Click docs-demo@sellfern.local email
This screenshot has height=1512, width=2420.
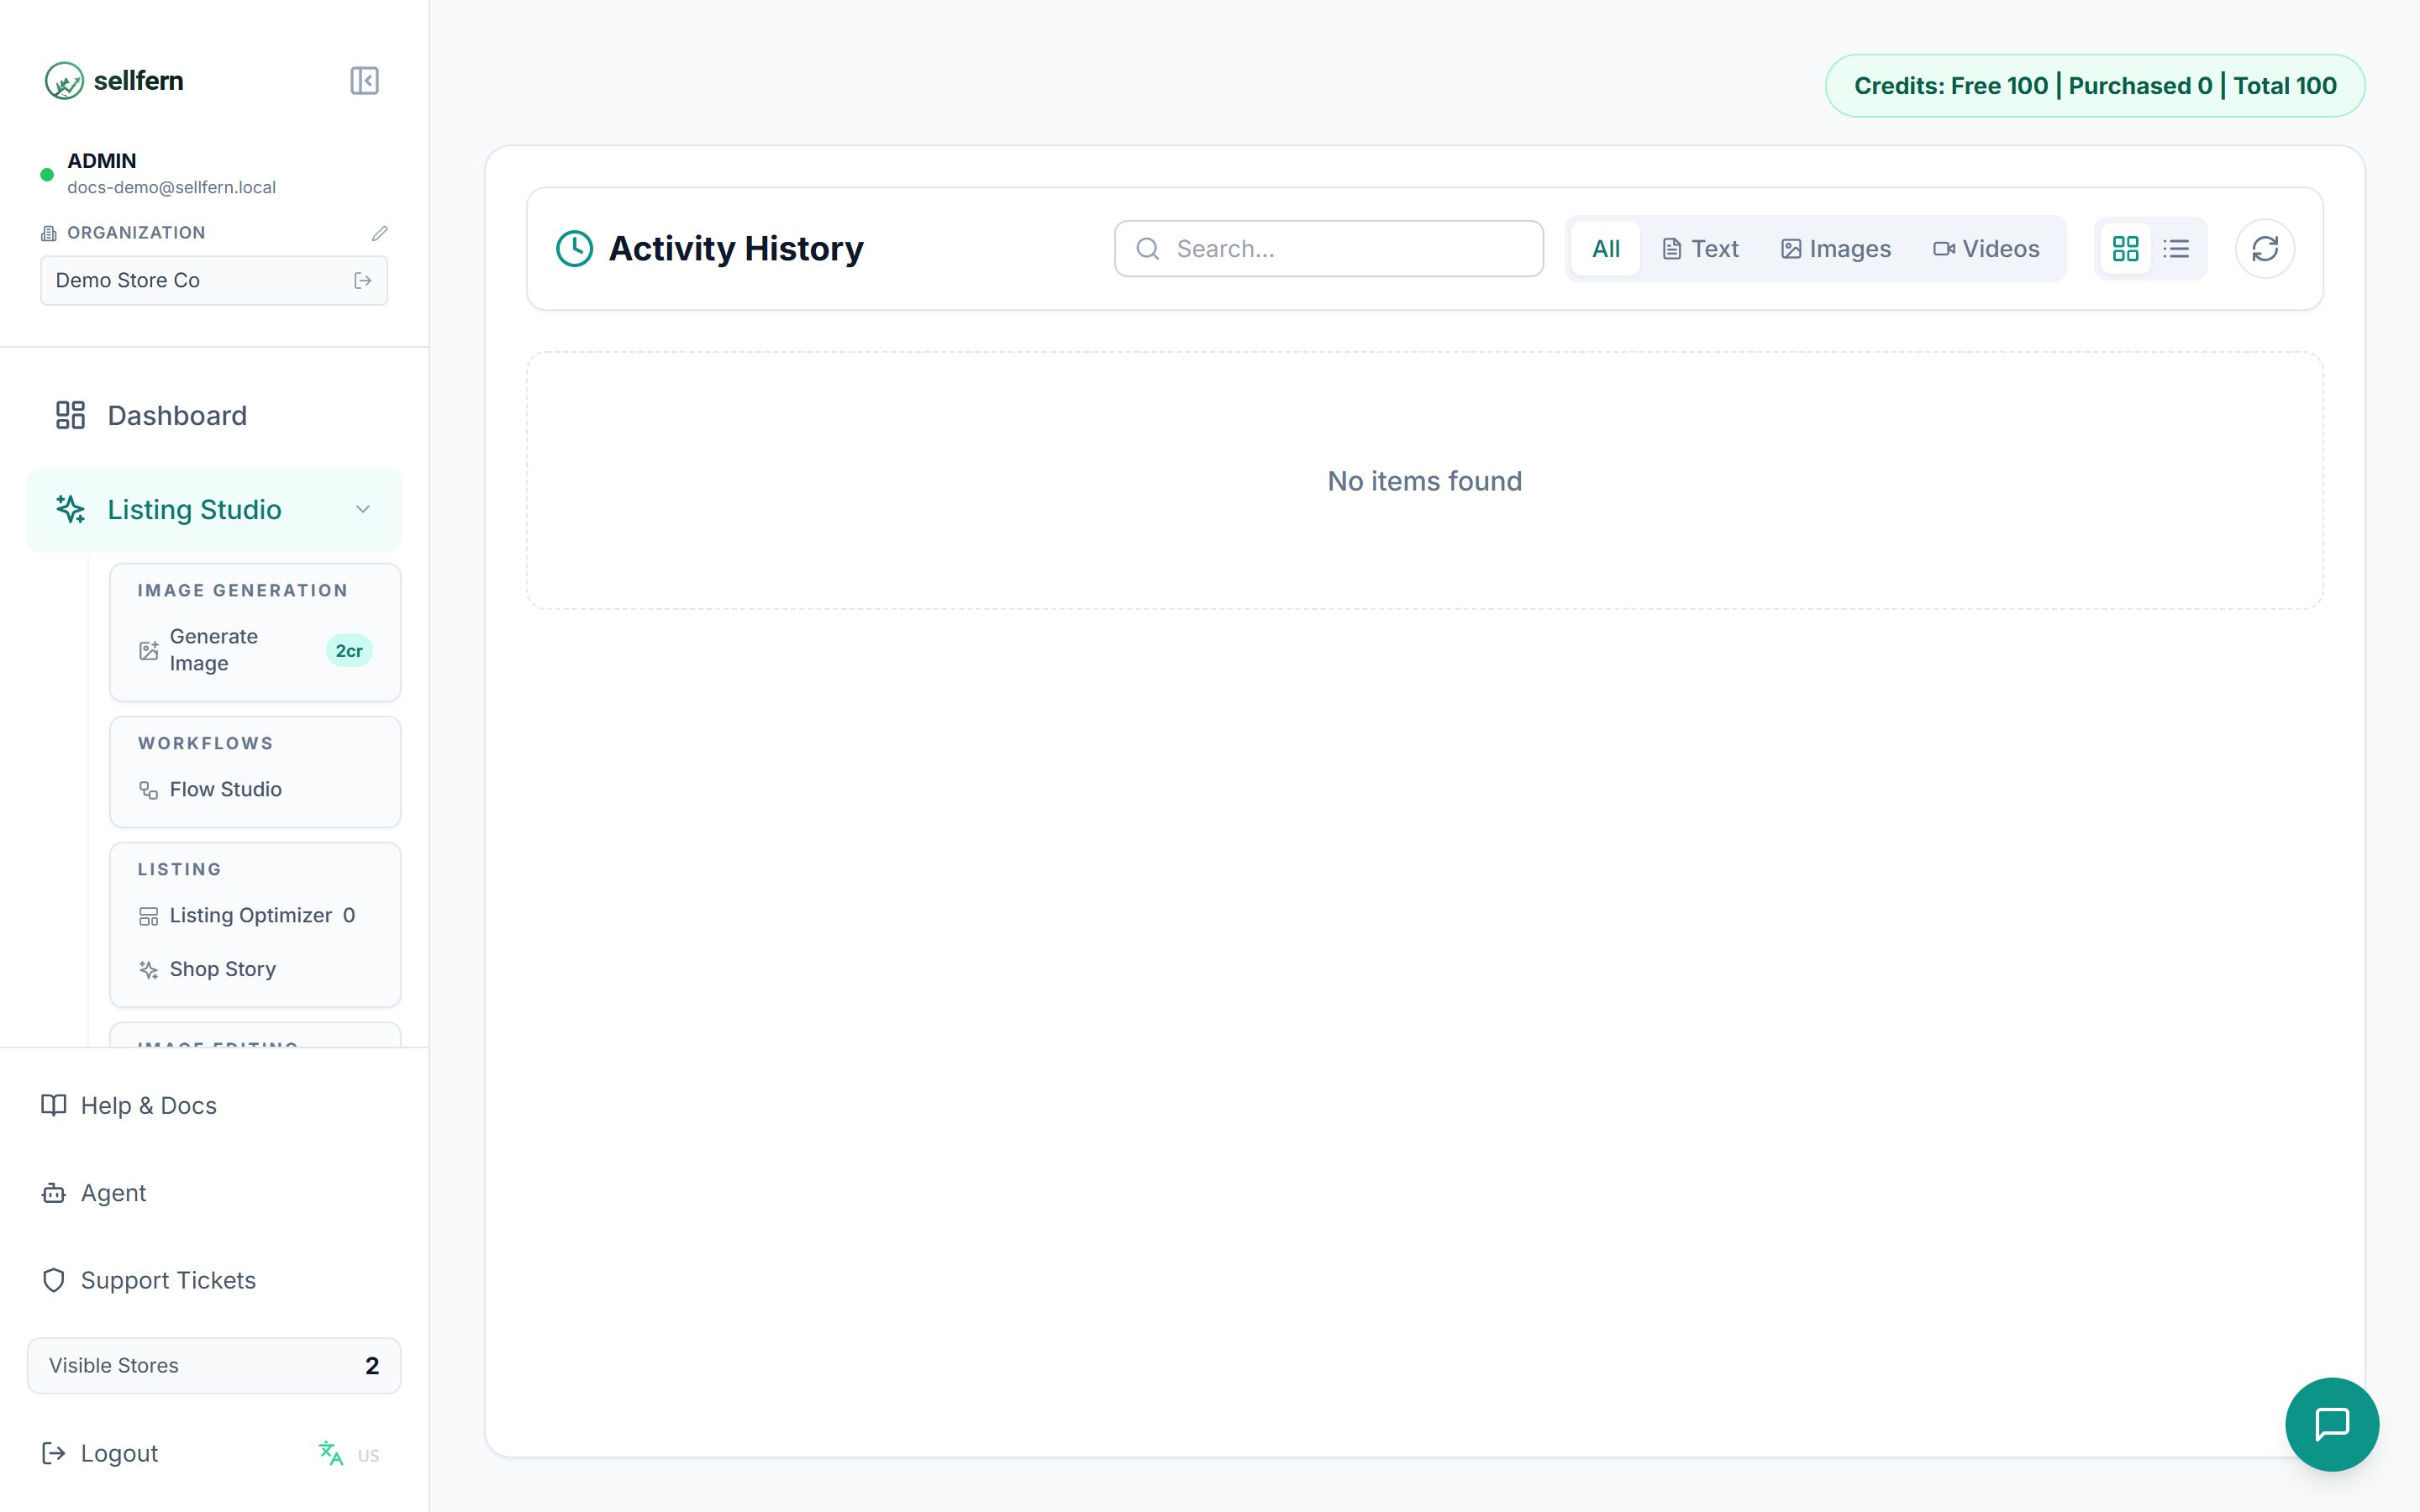pos(171,188)
